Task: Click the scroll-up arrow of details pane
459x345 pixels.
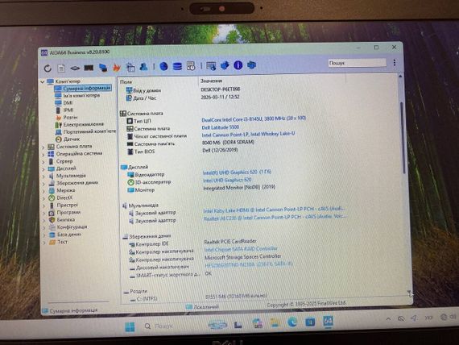Action: [x=400, y=77]
